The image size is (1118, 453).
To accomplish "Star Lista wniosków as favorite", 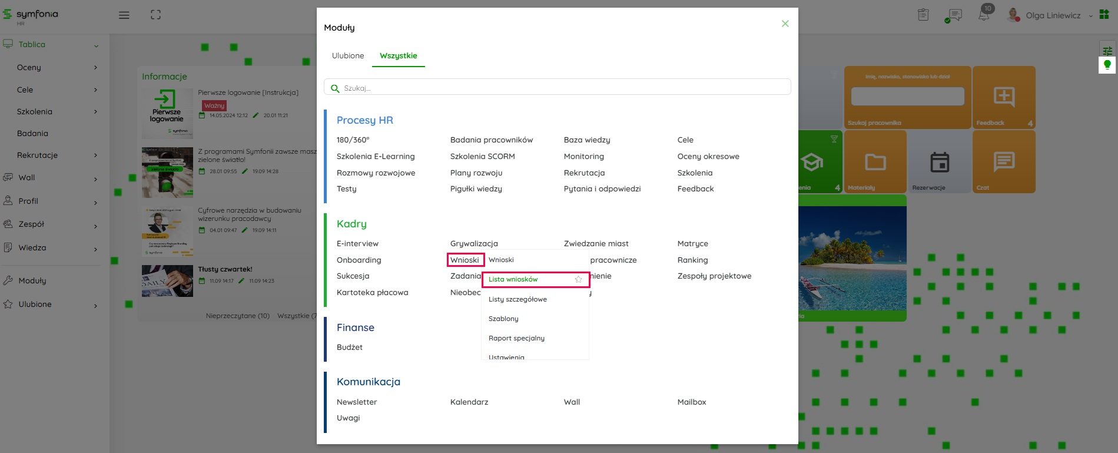I will point(578,279).
